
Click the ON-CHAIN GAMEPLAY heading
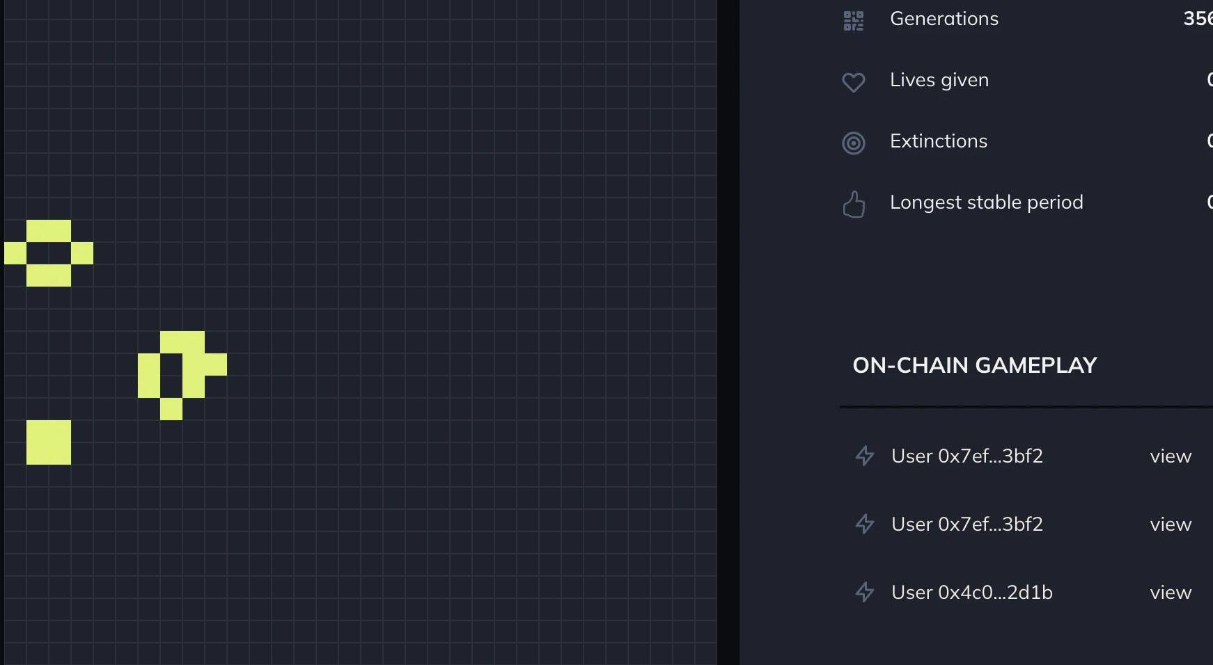pyautogui.click(x=974, y=365)
